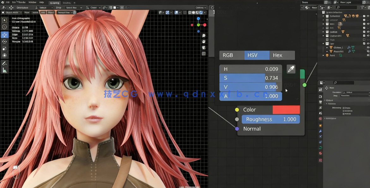
Task: Enable the snapping magnet in the header
Action: click(104, 8)
